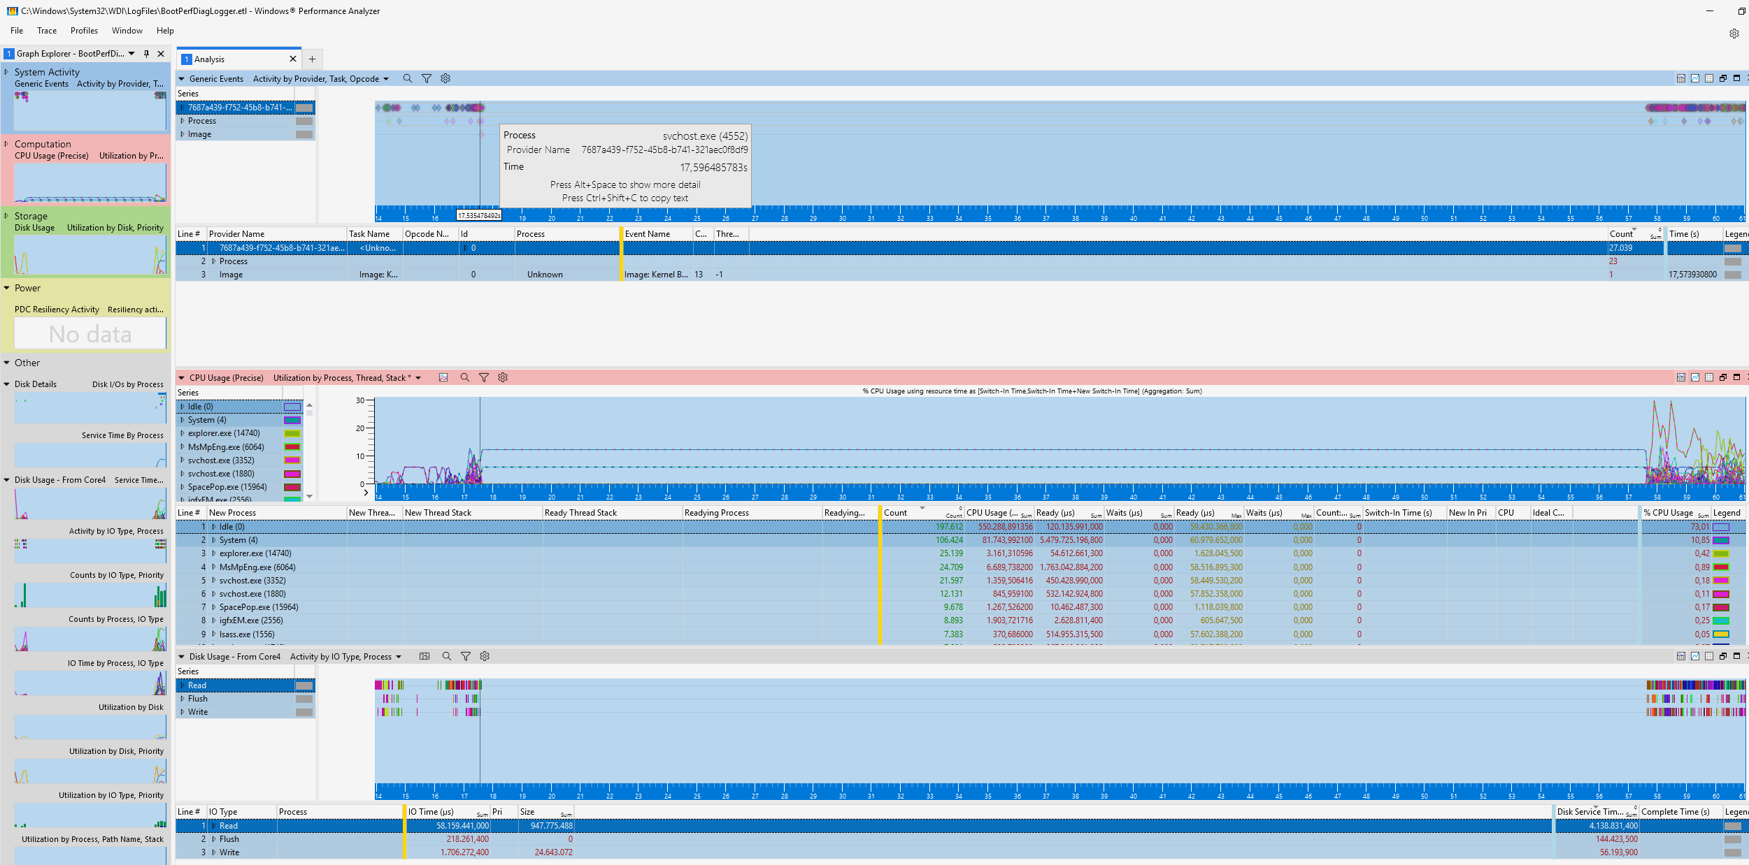Show table only in Generic Events panel

click(x=1709, y=79)
